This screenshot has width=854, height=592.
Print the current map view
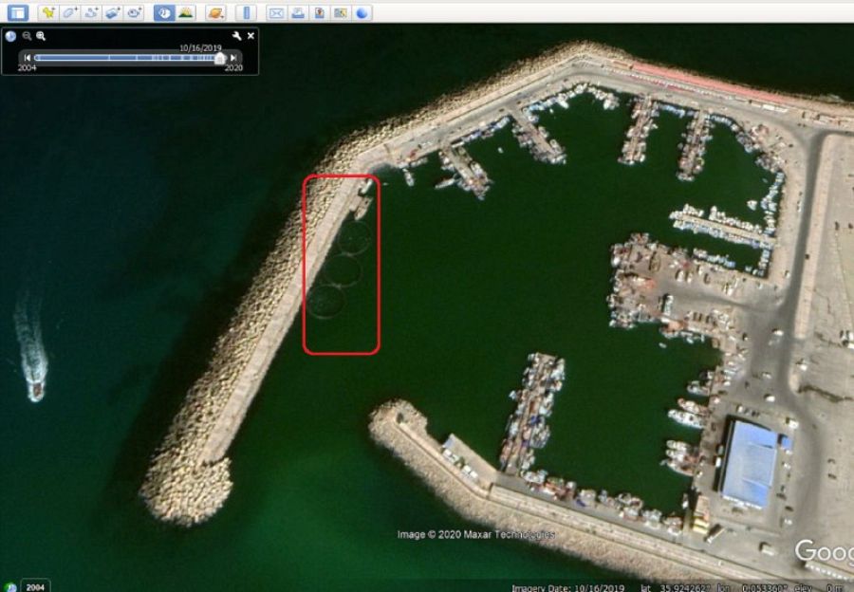(298, 12)
